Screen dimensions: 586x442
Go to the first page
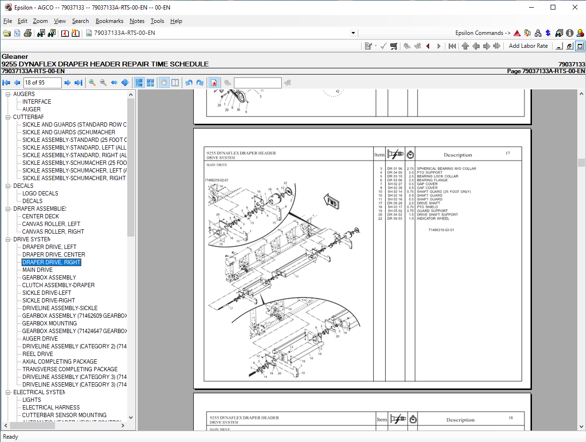[6, 83]
